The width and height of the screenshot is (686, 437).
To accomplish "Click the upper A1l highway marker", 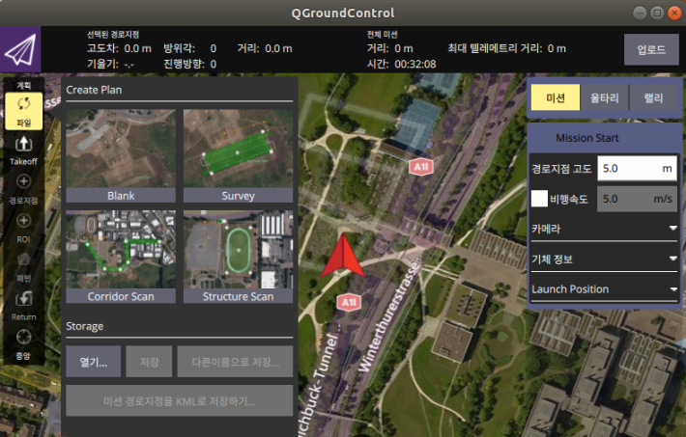I will (x=421, y=167).
